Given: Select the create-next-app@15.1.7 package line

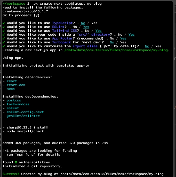Looking at the screenshot, I should (25, 11).
